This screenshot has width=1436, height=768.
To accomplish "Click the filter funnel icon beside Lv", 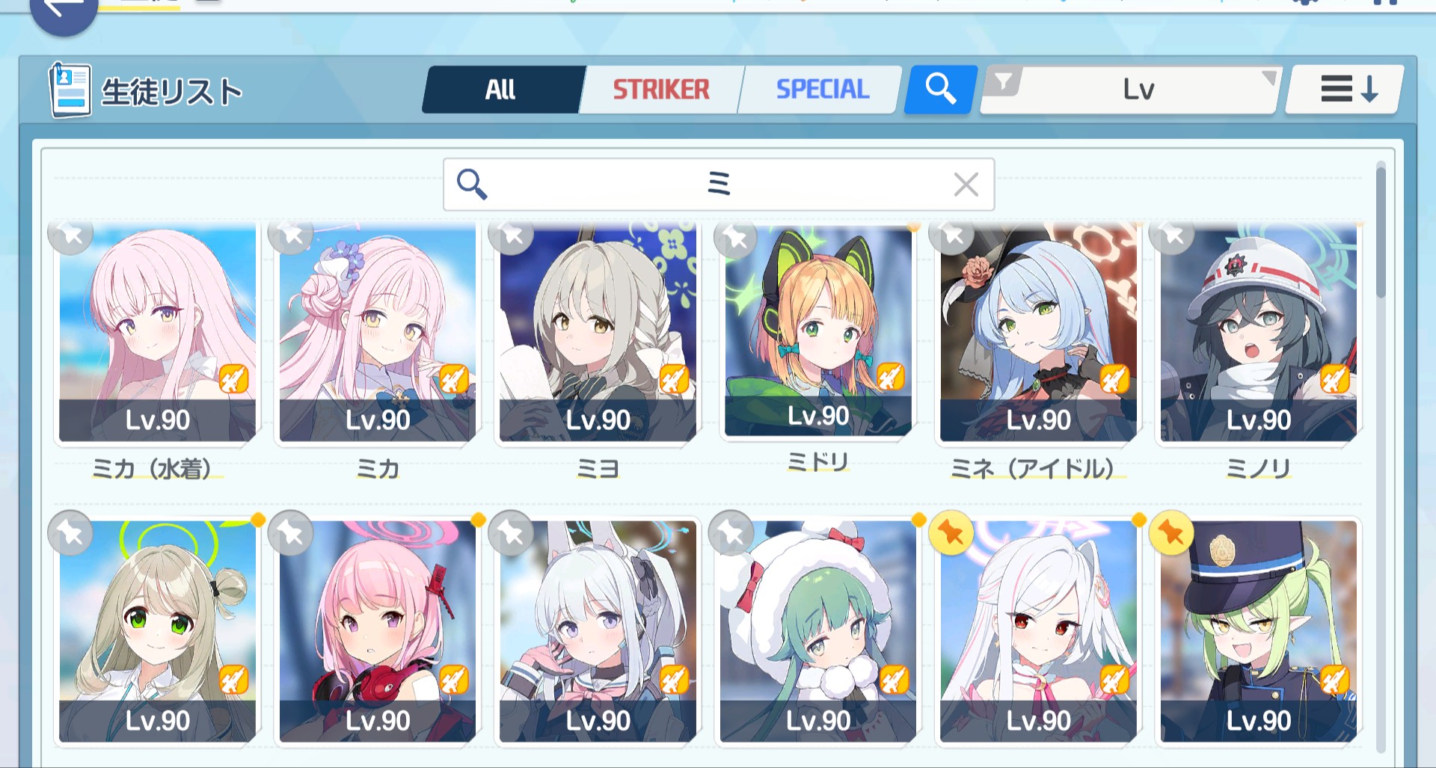I will [x=1004, y=82].
